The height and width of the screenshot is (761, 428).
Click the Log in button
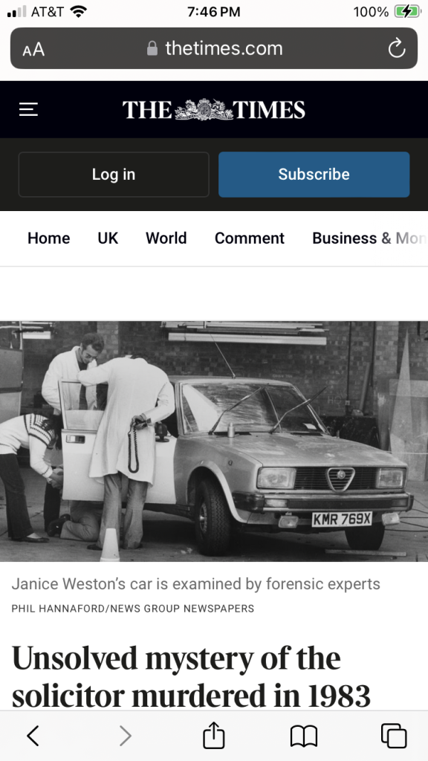pos(114,175)
